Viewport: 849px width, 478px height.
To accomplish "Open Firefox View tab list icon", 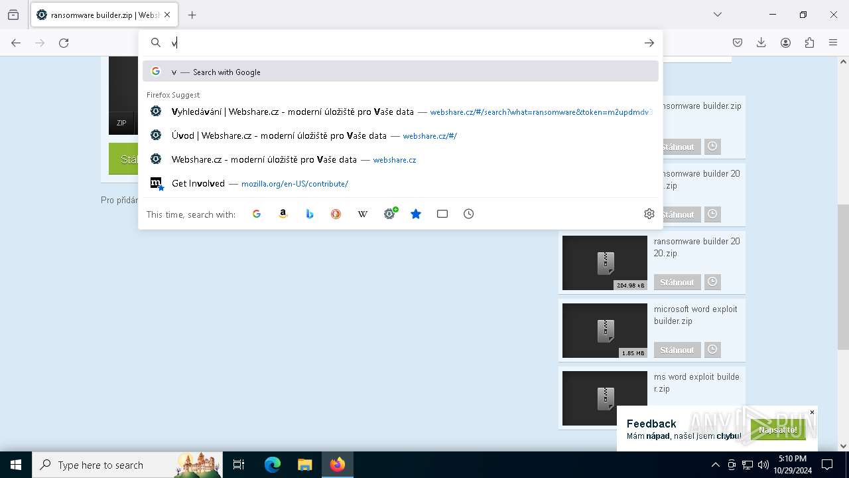I will coord(13,15).
